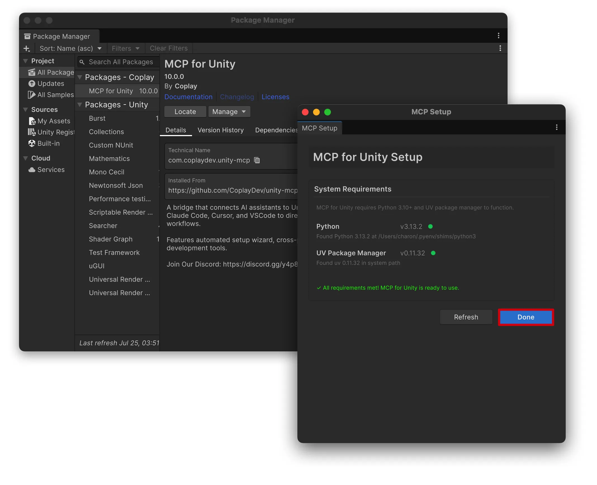Click the Refresh button
This screenshot has width=597, height=485.
466,317
